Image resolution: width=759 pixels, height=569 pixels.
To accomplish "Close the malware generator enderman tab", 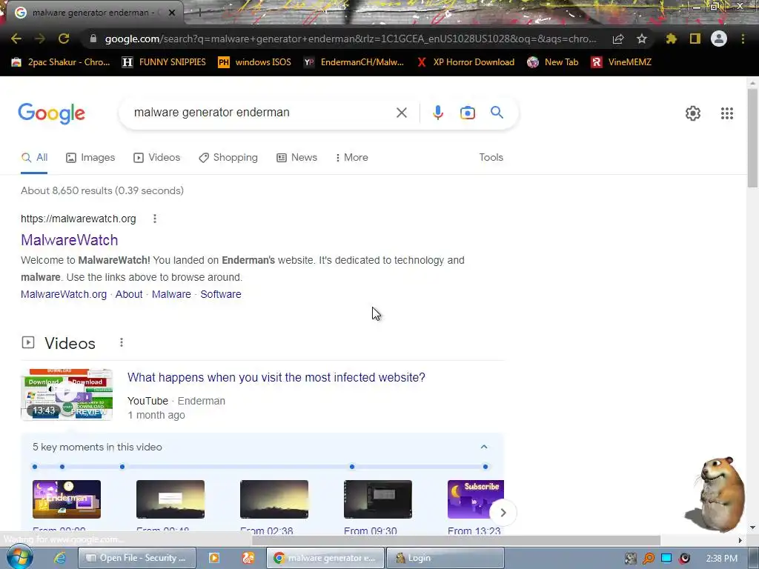I will tap(172, 13).
